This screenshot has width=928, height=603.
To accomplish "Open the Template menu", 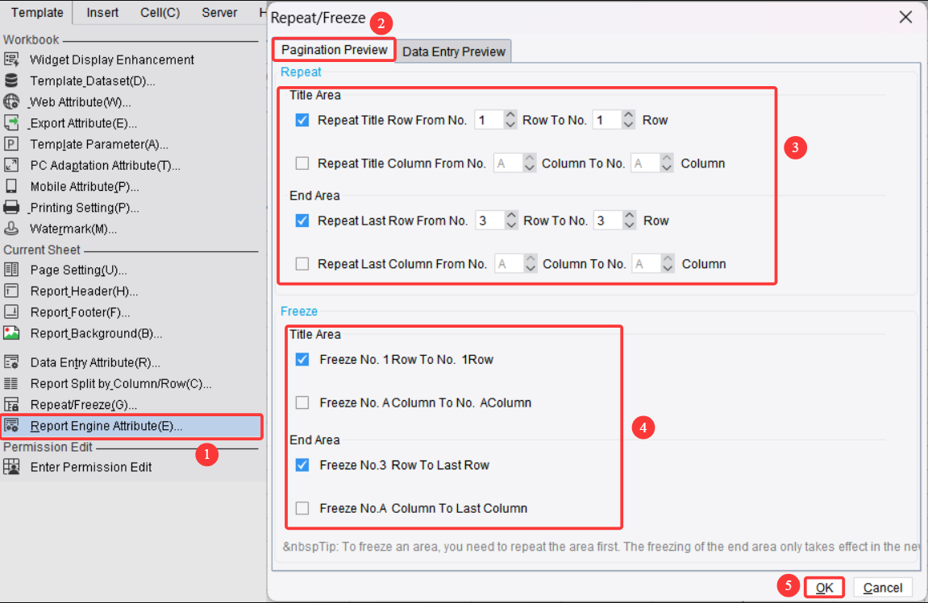I will [x=37, y=12].
